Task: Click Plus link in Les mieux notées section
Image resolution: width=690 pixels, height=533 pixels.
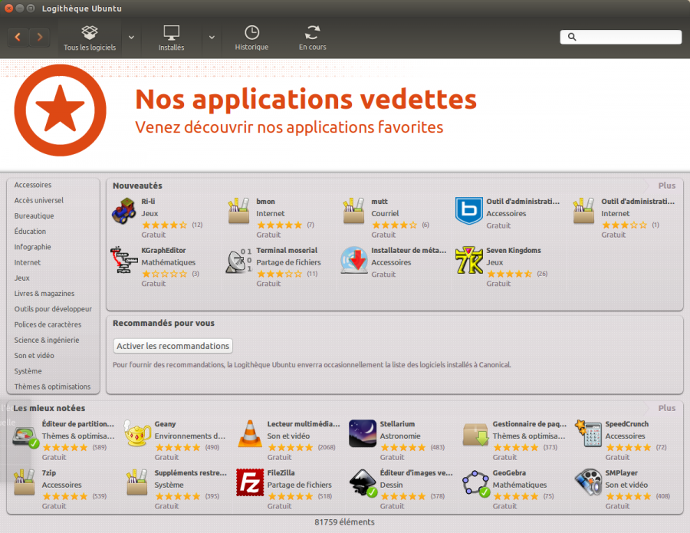Action: (x=666, y=408)
